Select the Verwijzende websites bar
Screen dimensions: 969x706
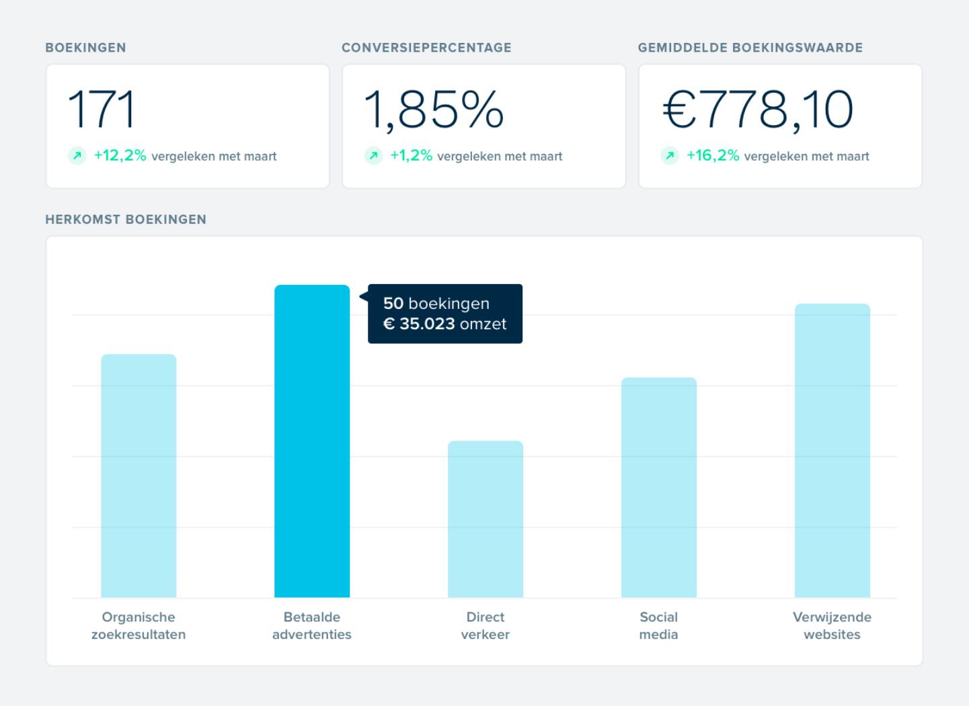tap(832, 450)
